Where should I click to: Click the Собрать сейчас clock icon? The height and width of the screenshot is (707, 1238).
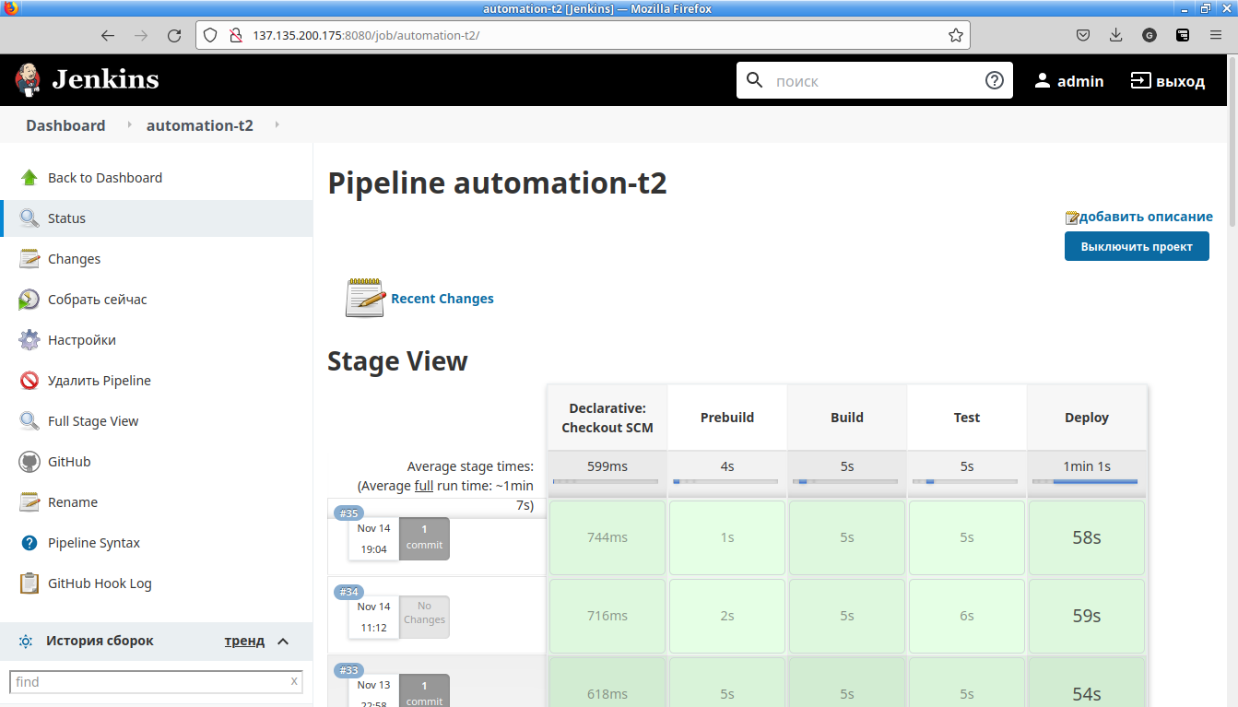tap(29, 300)
